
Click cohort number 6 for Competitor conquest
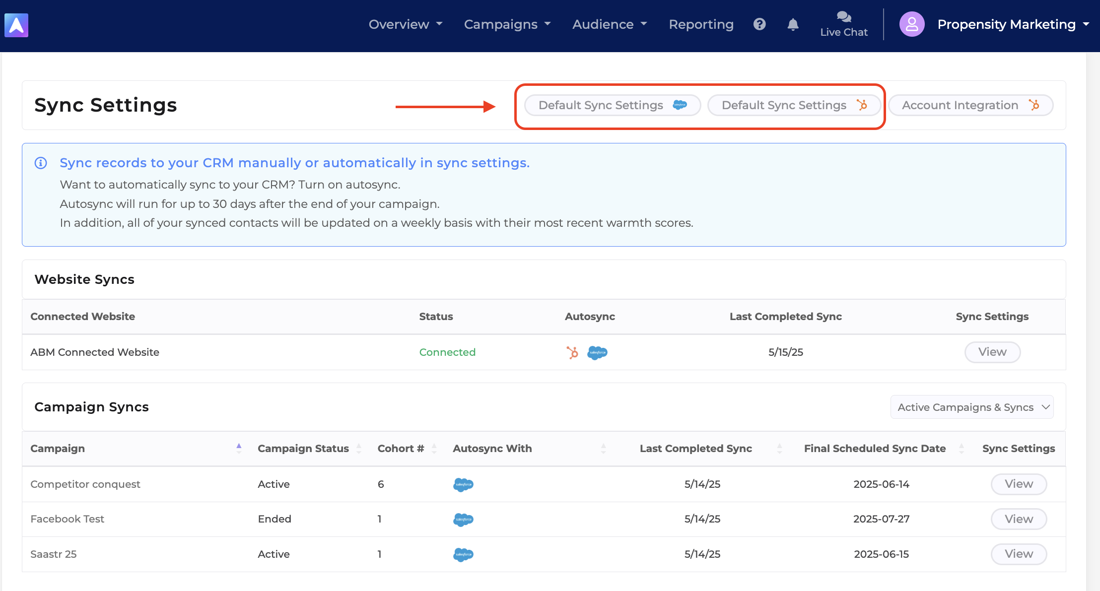[381, 484]
